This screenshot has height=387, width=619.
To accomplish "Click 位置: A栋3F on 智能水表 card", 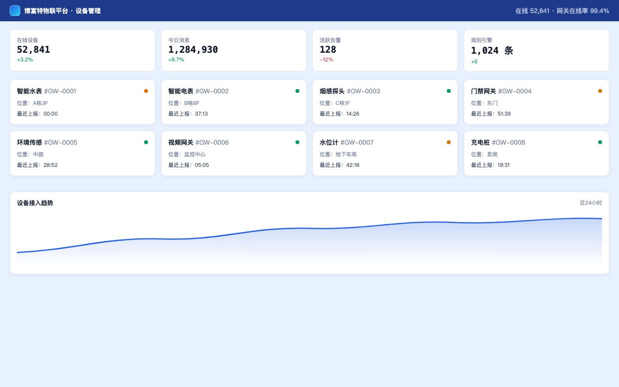I will click(32, 103).
